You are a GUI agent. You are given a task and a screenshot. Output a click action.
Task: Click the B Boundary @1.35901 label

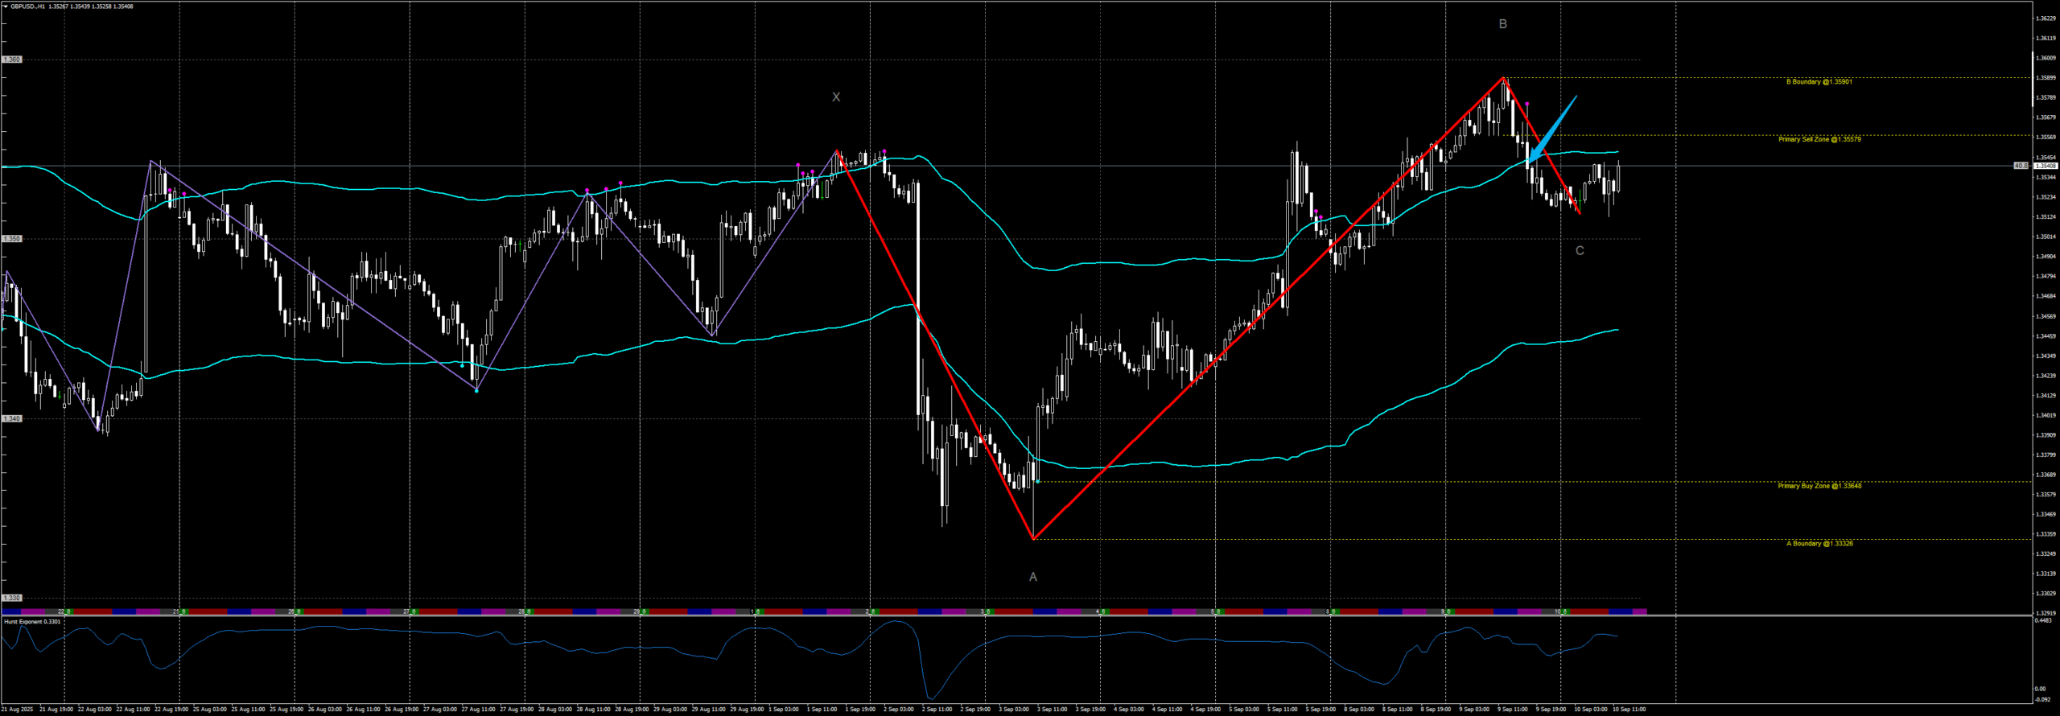[x=1819, y=82]
